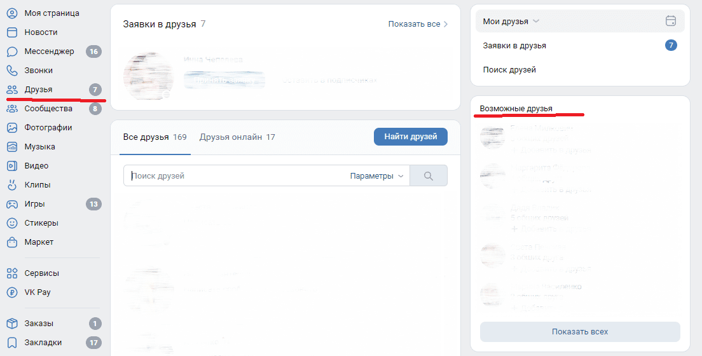Screen dimensions: 702x356
Task: Click the VK Pay label
Action: (38, 292)
